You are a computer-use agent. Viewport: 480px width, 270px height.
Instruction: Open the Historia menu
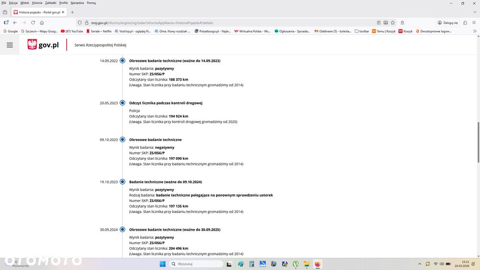pos(37,3)
